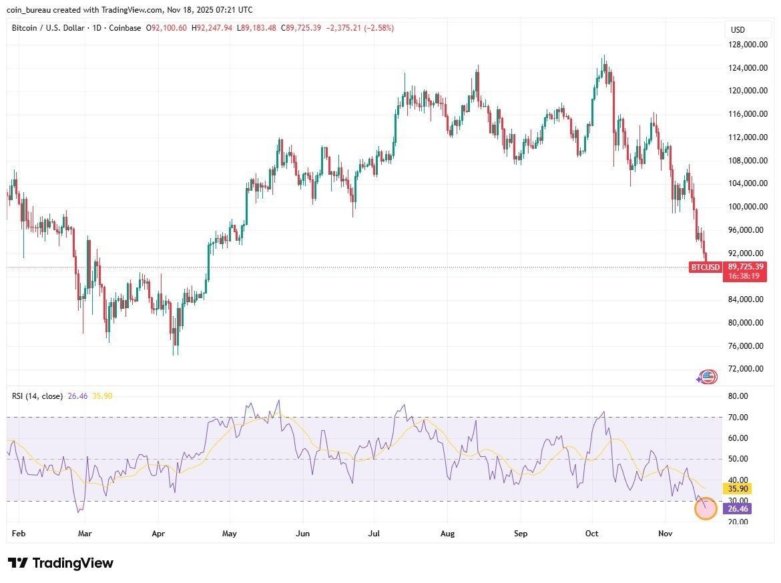Viewport: 781px width, 583px height.
Task: Toggle the red BTCUSD price label
Action: (x=706, y=267)
